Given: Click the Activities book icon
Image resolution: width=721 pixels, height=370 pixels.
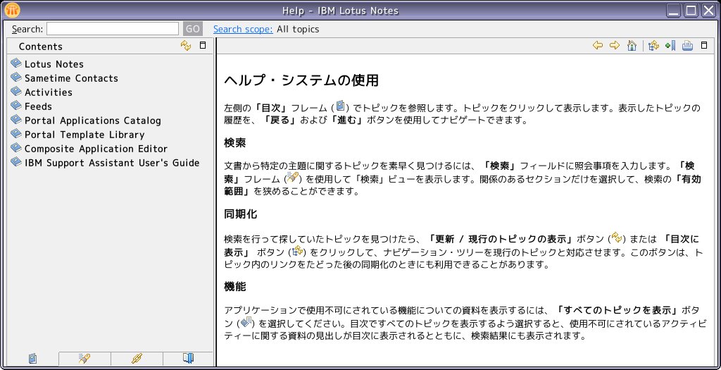Looking at the screenshot, I should [x=16, y=92].
